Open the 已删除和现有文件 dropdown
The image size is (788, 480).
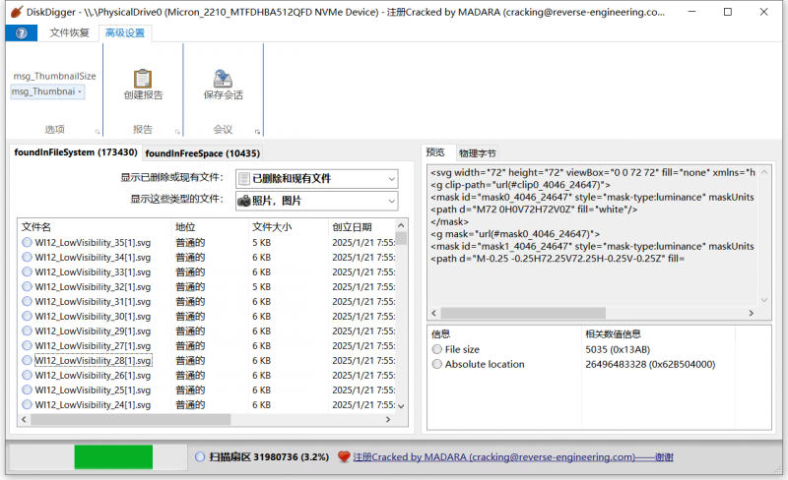coord(316,179)
